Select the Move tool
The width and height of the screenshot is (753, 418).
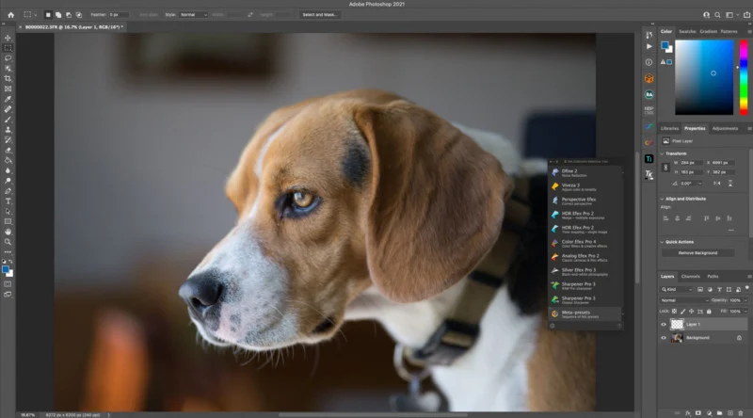pyautogui.click(x=8, y=38)
